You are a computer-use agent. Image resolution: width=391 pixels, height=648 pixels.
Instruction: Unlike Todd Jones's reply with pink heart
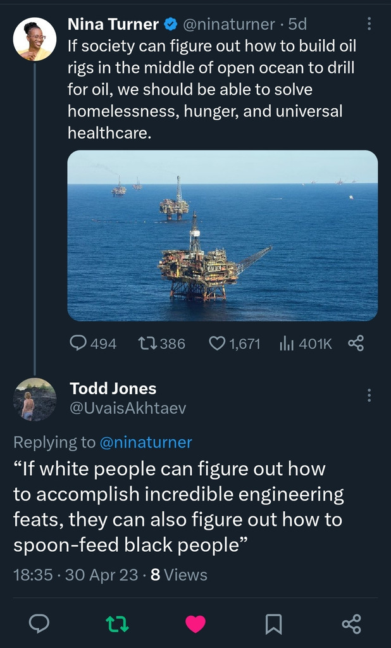[x=195, y=624]
